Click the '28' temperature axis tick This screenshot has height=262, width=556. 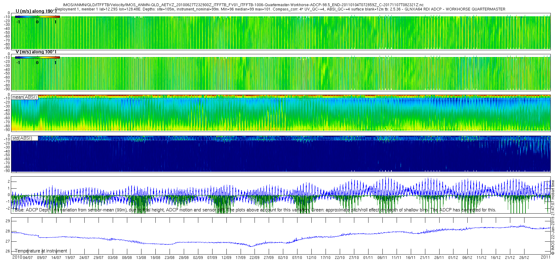[x=8, y=231]
